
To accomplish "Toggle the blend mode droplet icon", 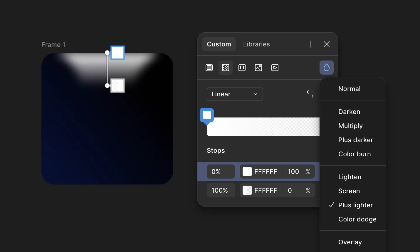I will pyautogui.click(x=327, y=68).
